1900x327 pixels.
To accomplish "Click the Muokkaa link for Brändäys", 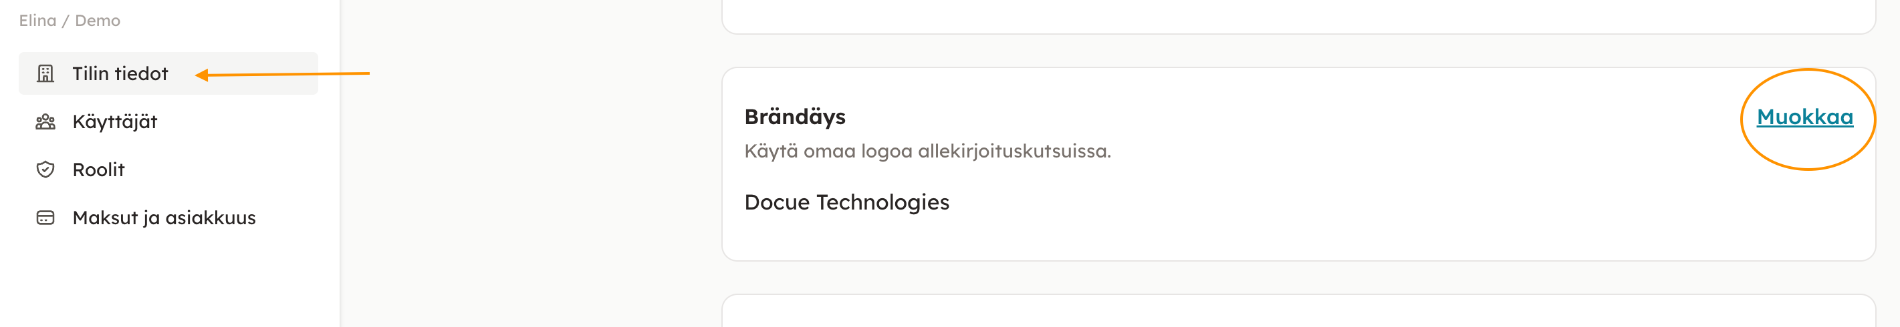I will 1804,117.
